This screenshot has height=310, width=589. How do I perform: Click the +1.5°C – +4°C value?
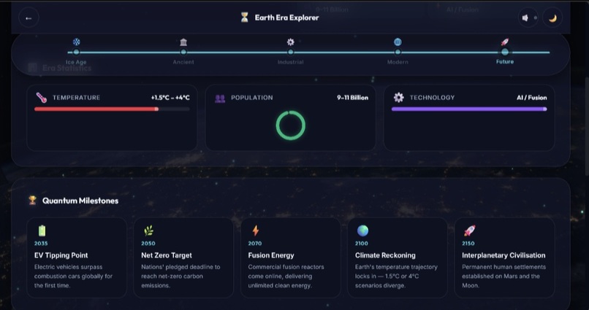point(170,98)
